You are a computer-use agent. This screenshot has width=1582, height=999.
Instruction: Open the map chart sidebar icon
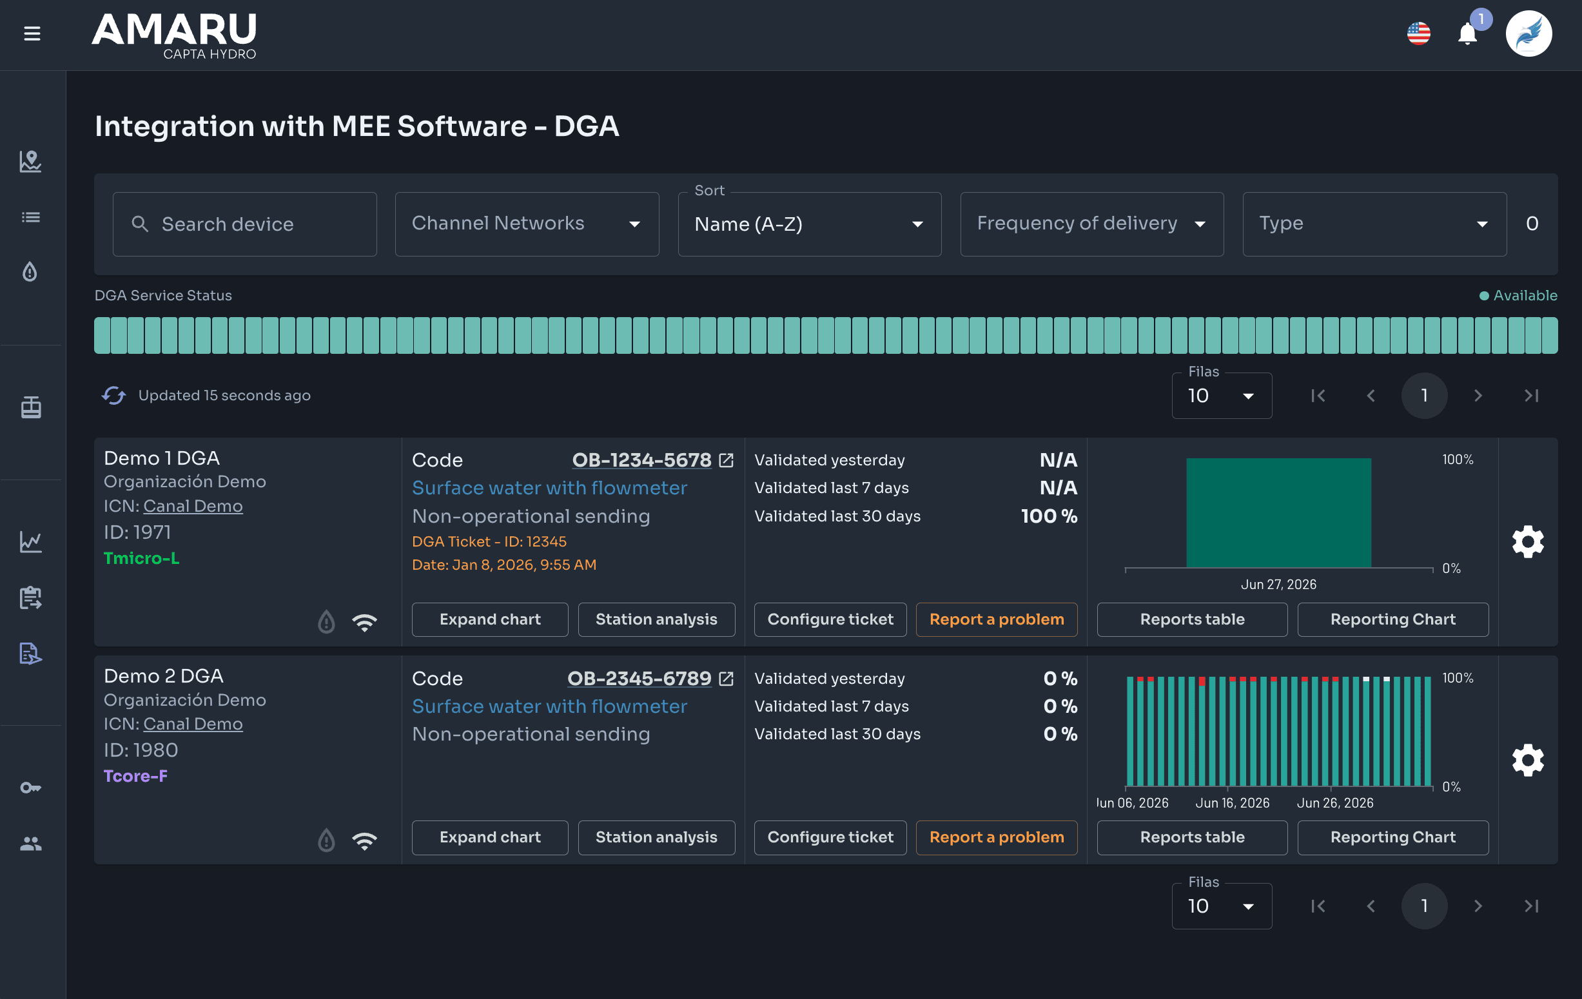coord(30,161)
